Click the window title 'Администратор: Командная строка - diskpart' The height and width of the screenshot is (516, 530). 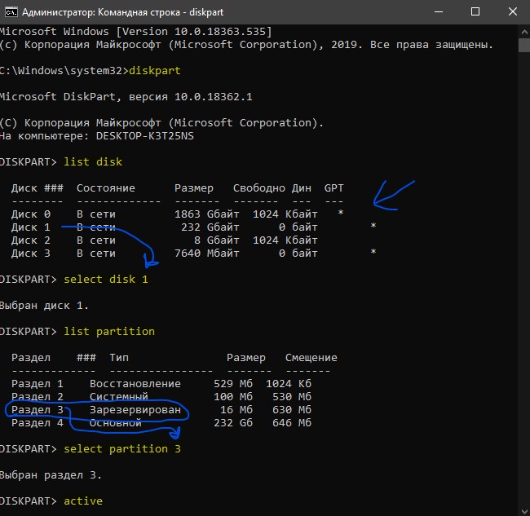pyautogui.click(x=122, y=12)
